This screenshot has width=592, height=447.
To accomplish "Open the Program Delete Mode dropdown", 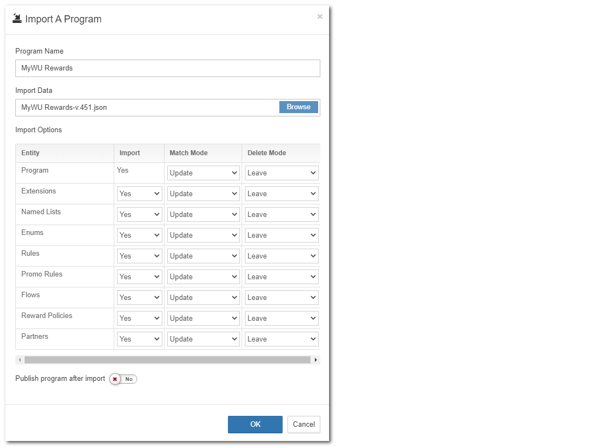I will [x=282, y=173].
